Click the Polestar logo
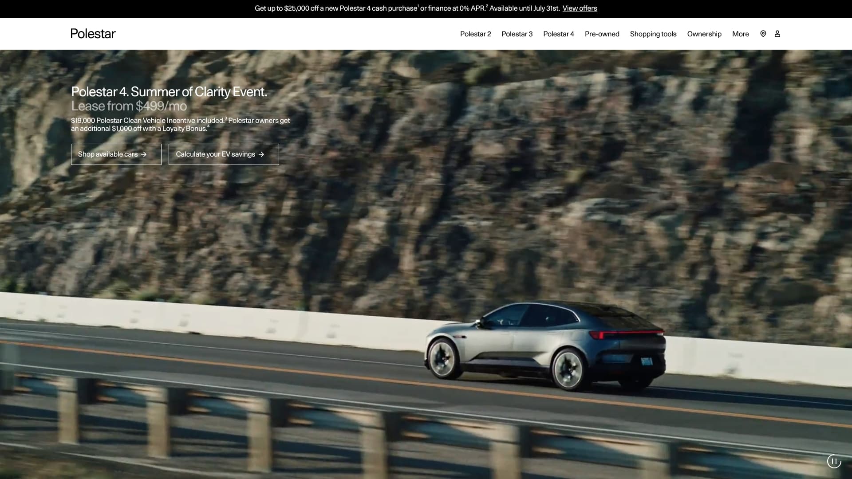The height and width of the screenshot is (479, 852). (x=93, y=34)
